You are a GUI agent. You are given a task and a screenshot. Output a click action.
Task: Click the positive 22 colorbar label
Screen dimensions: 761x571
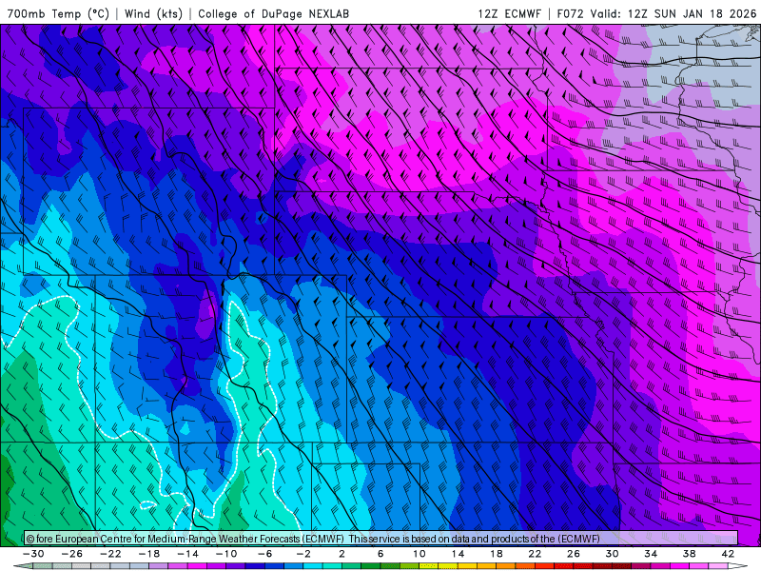coord(535,554)
